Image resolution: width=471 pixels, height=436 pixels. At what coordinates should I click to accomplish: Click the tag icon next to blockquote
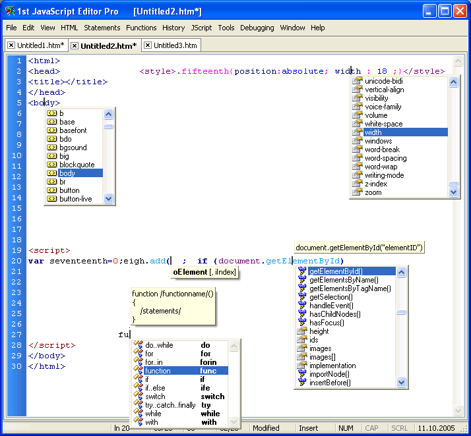(x=52, y=165)
